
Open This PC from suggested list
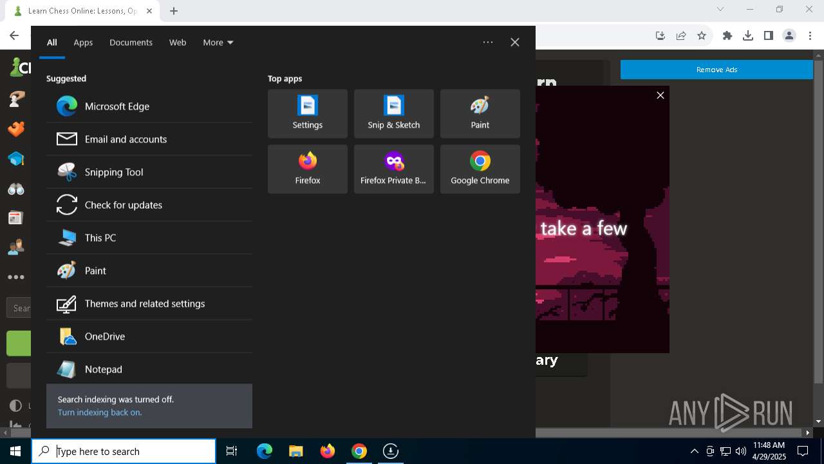[149, 238]
